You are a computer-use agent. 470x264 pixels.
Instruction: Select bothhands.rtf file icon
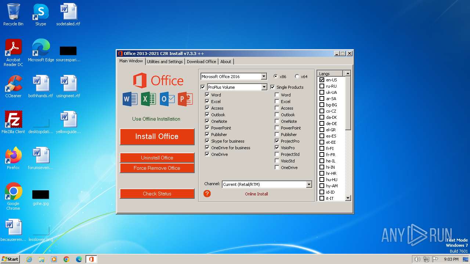pos(41,87)
